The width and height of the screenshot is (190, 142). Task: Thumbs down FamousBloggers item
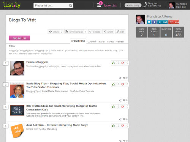(x=122, y=63)
